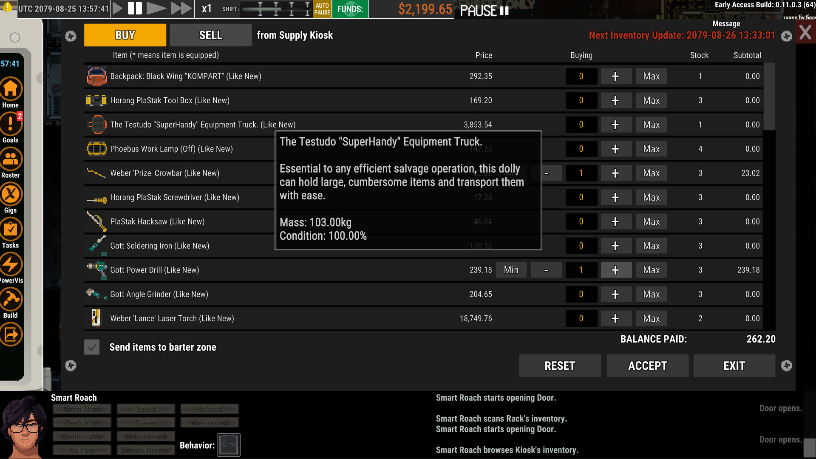Open the Gigs sidebar icon

(11, 194)
